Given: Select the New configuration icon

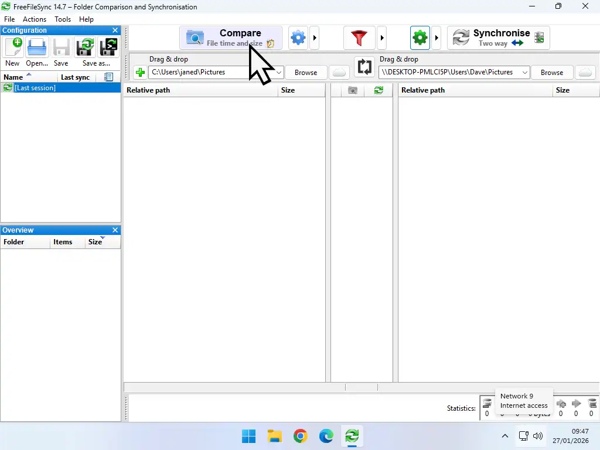Looking at the screenshot, I should point(12,48).
